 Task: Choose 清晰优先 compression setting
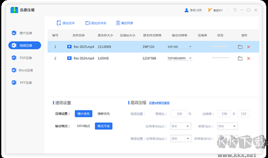(x=104, y=114)
